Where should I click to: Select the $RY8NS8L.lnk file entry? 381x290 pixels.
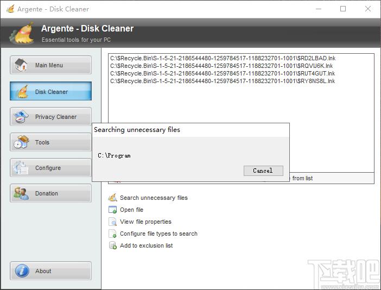point(223,81)
